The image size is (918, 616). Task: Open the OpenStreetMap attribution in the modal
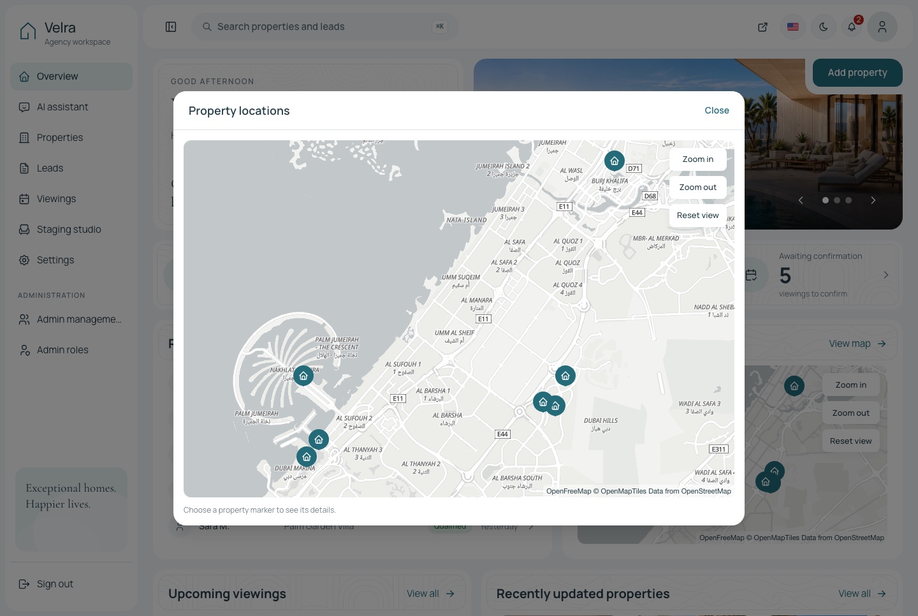(706, 491)
